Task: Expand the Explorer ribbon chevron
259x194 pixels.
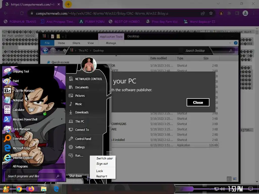Action: pyautogui.click(x=230, y=43)
